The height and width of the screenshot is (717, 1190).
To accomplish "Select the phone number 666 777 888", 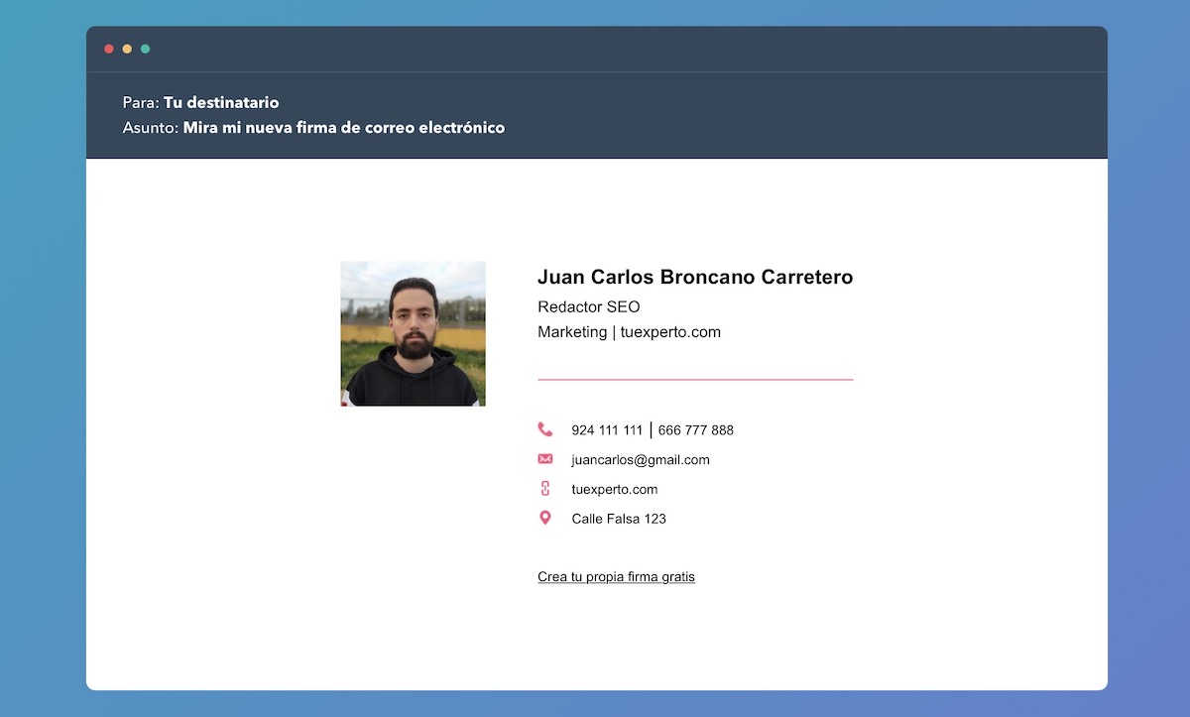I will click(x=697, y=429).
